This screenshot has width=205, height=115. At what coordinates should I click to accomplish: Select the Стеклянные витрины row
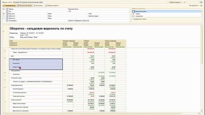[x=20, y=93]
